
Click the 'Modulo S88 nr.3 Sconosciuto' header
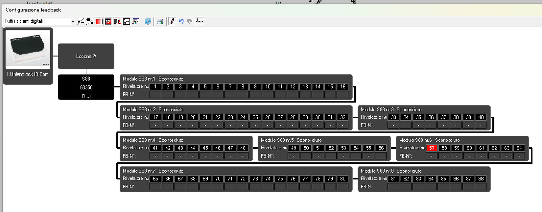(391, 109)
